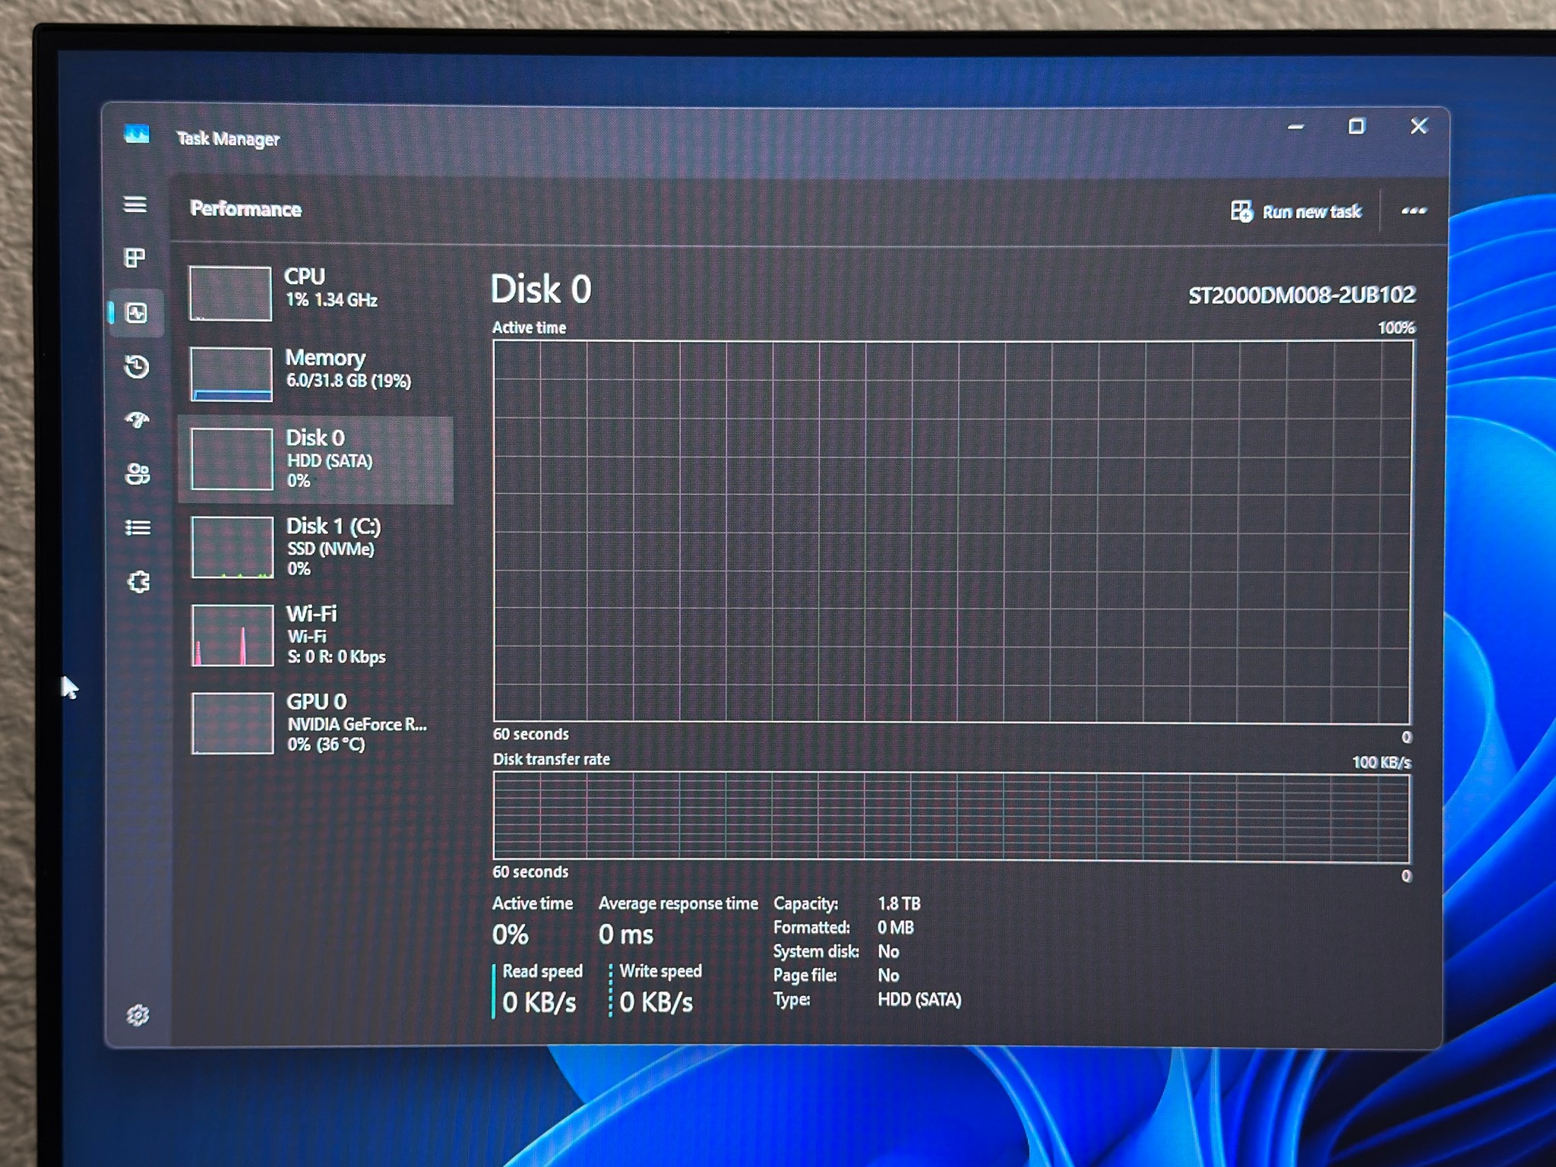Click the Performance page title
The width and height of the screenshot is (1556, 1167).
245,209
